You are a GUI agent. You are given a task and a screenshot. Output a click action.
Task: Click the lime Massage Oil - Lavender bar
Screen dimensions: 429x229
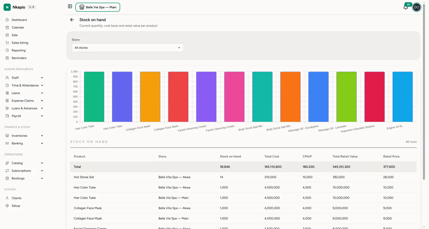346,97
